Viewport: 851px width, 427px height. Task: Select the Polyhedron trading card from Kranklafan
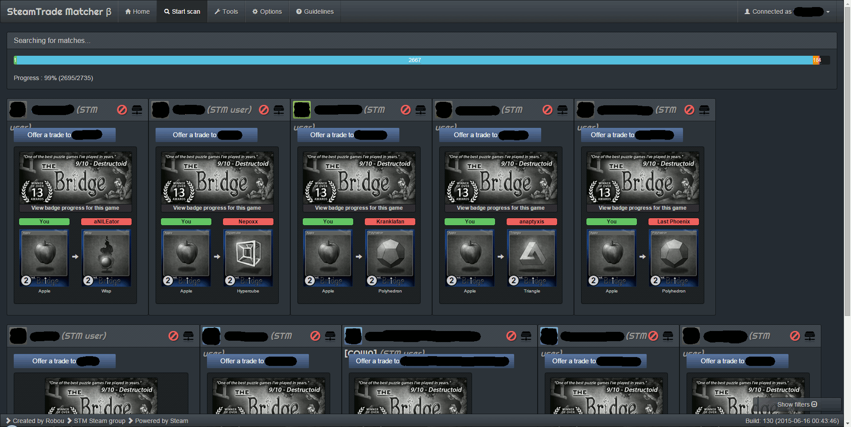pyautogui.click(x=390, y=258)
